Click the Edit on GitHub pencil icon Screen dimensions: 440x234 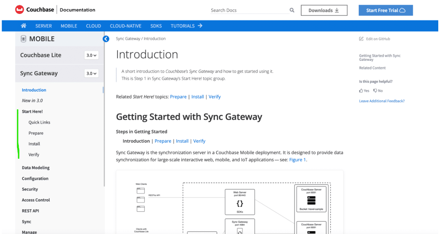click(x=361, y=38)
